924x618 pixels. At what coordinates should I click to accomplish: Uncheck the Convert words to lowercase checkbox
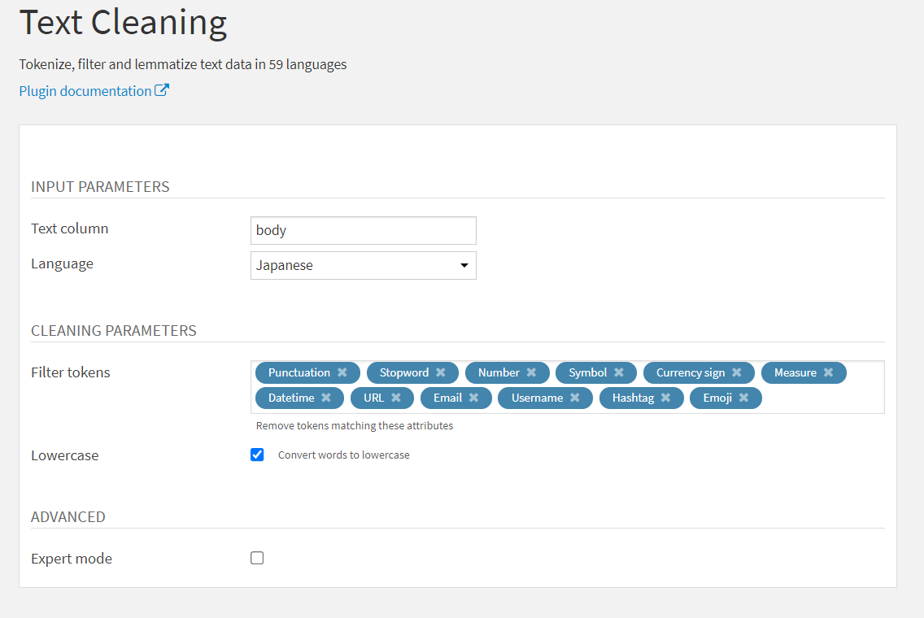click(257, 455)
